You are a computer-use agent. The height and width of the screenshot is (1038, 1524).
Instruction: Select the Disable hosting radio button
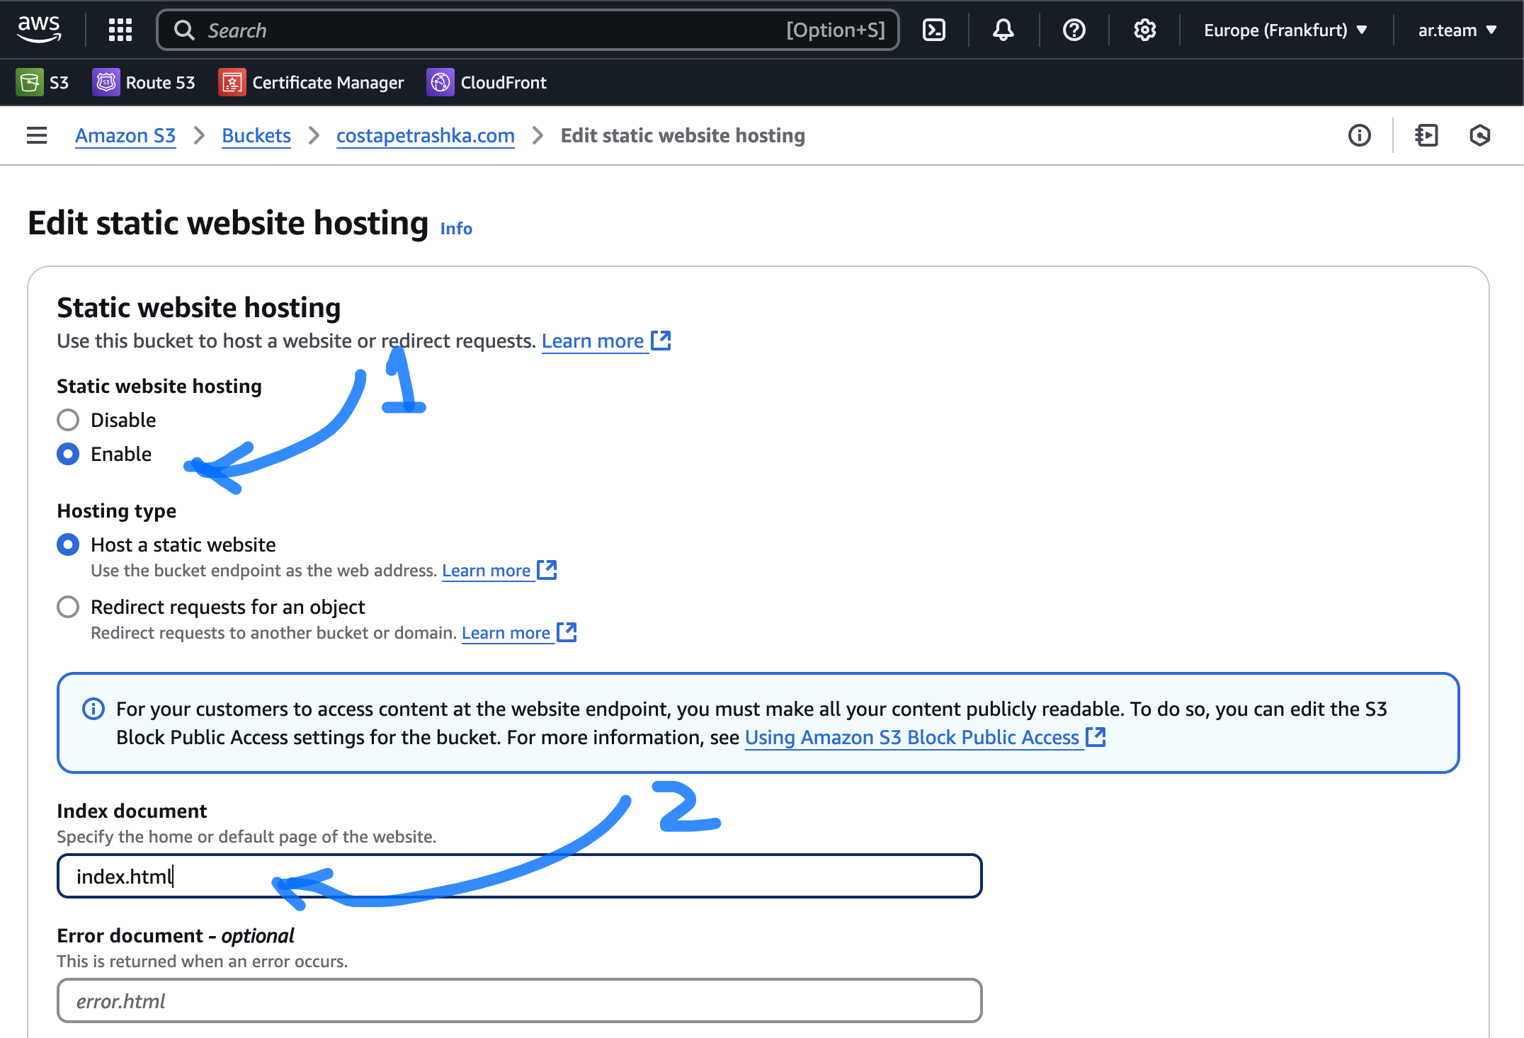[x=68, y=420]
